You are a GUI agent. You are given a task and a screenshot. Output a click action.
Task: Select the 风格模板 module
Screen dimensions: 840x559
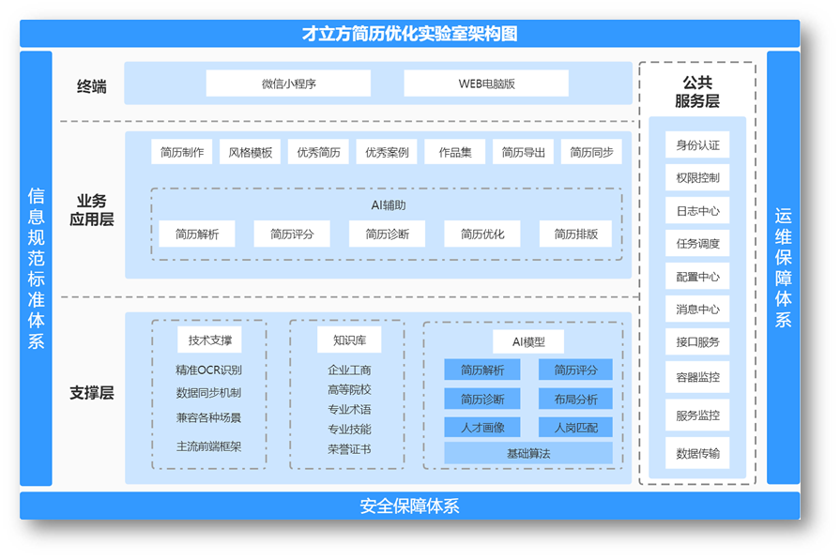click(x=250, y=151)
